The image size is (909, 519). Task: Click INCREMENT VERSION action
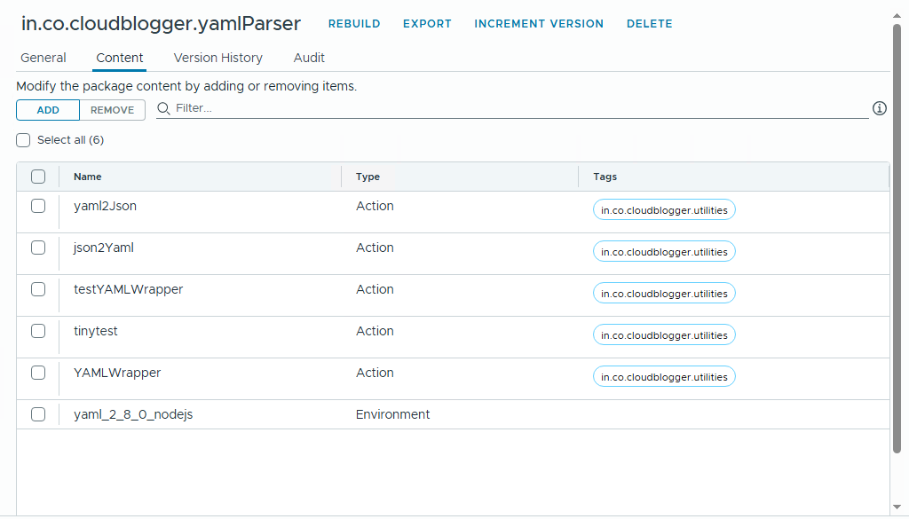[539, 24]
